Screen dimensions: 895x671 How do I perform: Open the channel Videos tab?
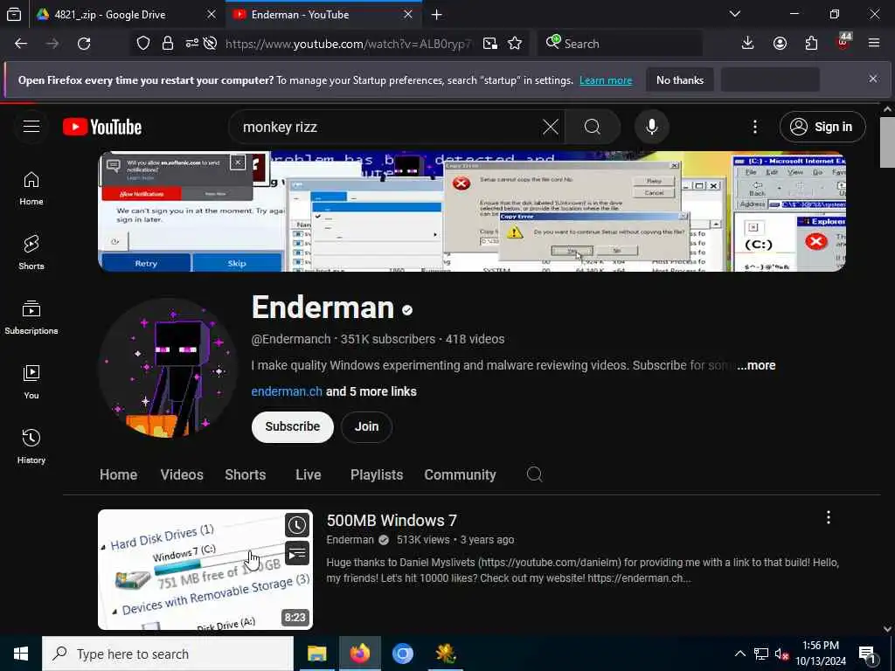(182, 474)
